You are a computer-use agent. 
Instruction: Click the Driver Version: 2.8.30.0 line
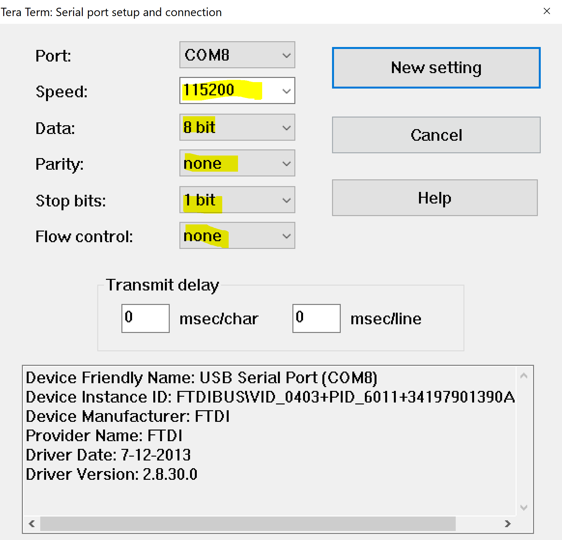pyautogui.click(x=111, y=474)
